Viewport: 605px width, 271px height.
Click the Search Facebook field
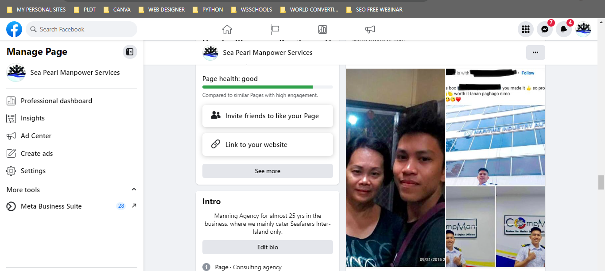tap(81, 29)
